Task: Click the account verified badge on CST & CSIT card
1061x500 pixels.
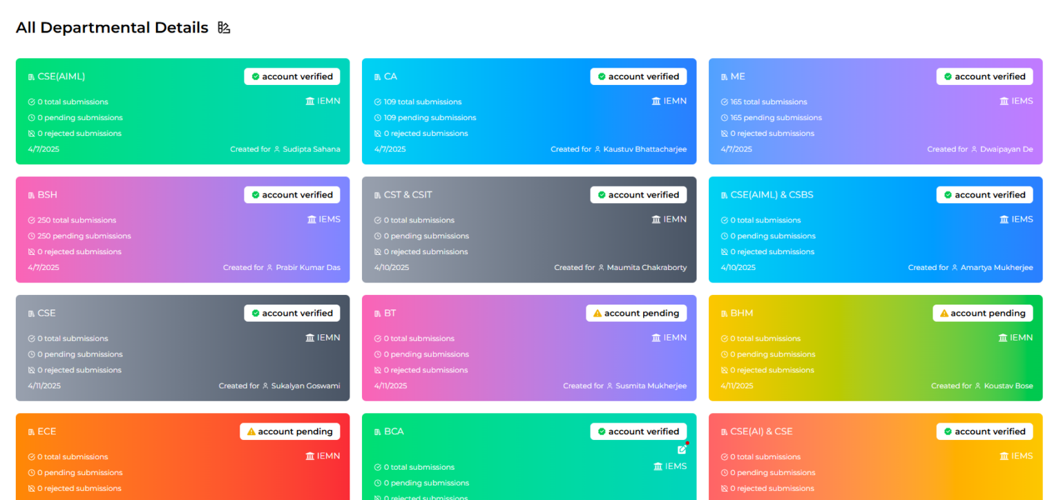Action: coord(638,195)
